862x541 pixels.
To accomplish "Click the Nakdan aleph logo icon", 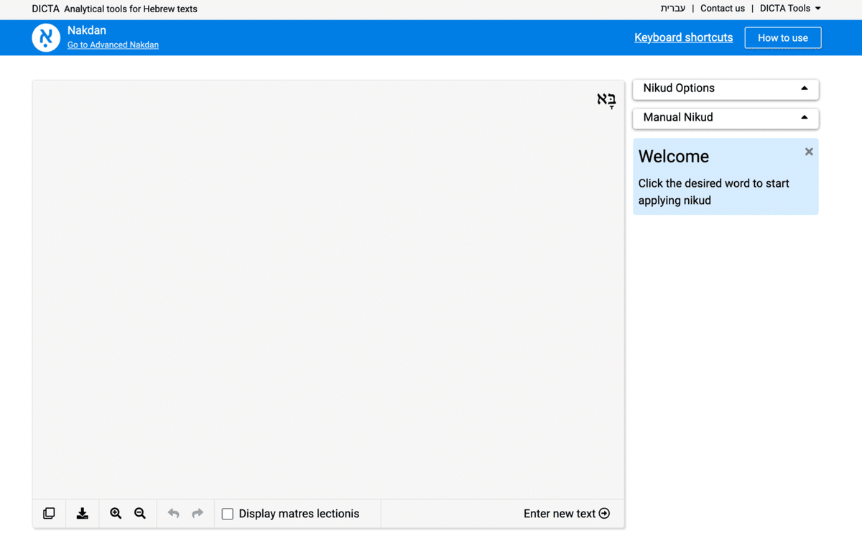I will click(x=46, y=37).
